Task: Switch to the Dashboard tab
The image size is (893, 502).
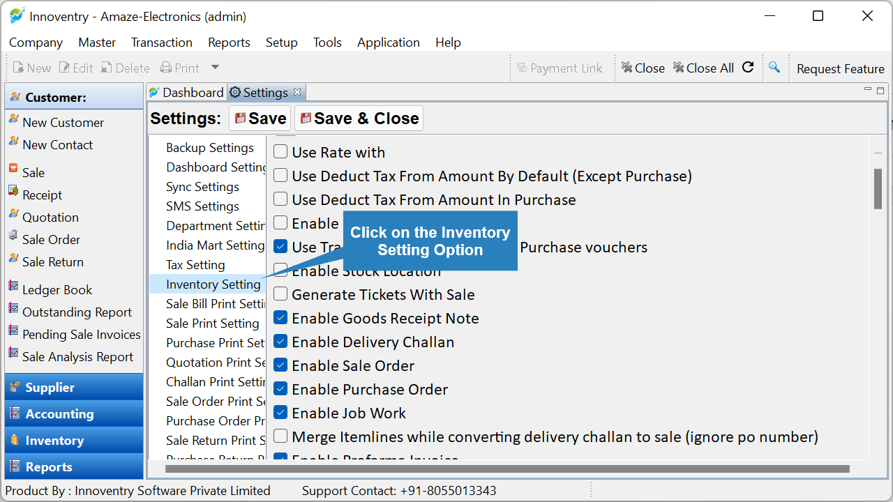Action: (186, 92)
